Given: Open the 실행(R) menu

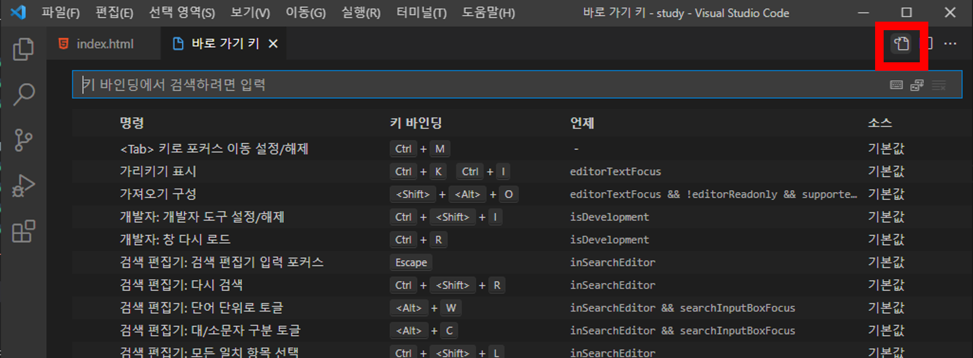Looking at the screenshot, I should [x=361, y=13].
